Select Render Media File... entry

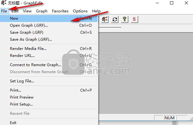(49, 49)
